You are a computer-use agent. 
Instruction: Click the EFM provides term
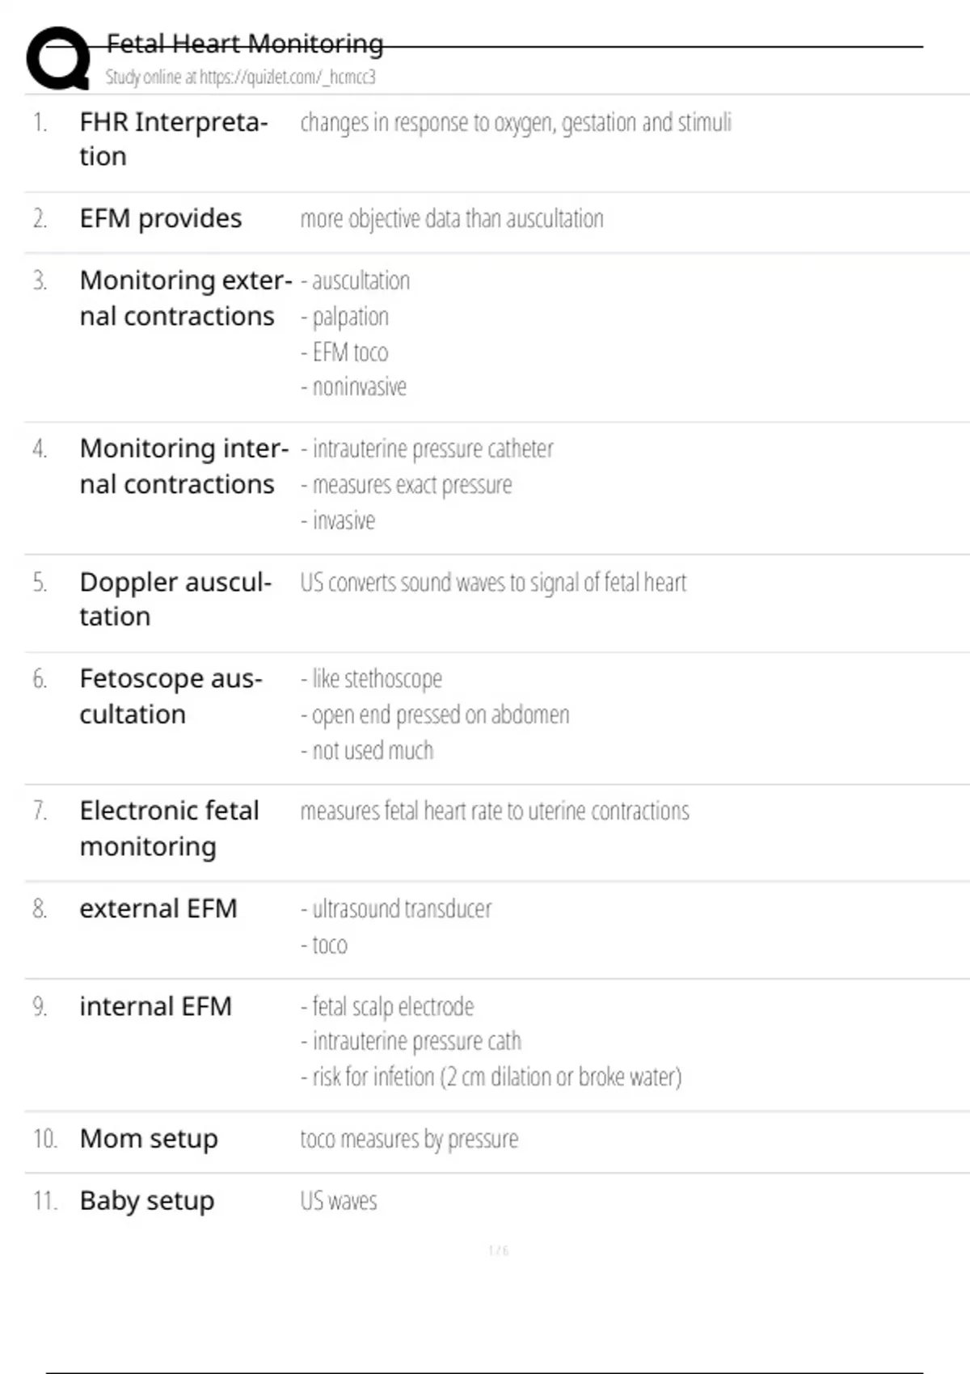click(x=161, y=219)
